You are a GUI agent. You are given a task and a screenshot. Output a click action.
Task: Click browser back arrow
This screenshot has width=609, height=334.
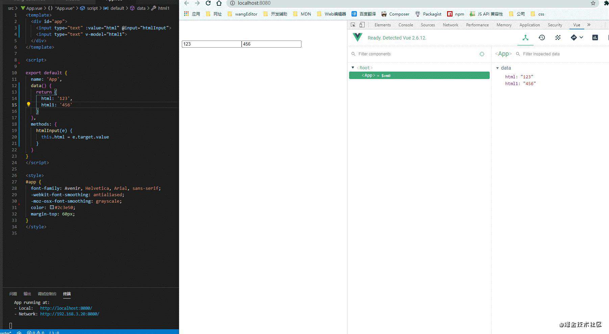[187, 3]
